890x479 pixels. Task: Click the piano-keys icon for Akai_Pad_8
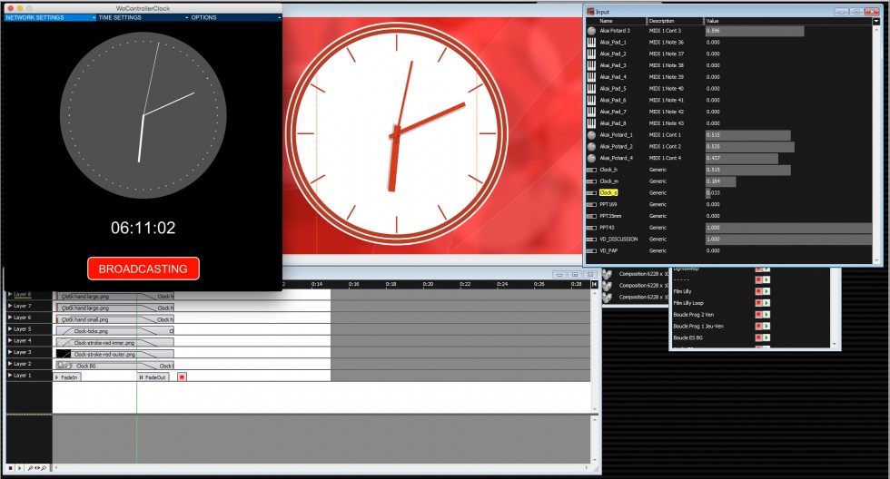(591, 123)
